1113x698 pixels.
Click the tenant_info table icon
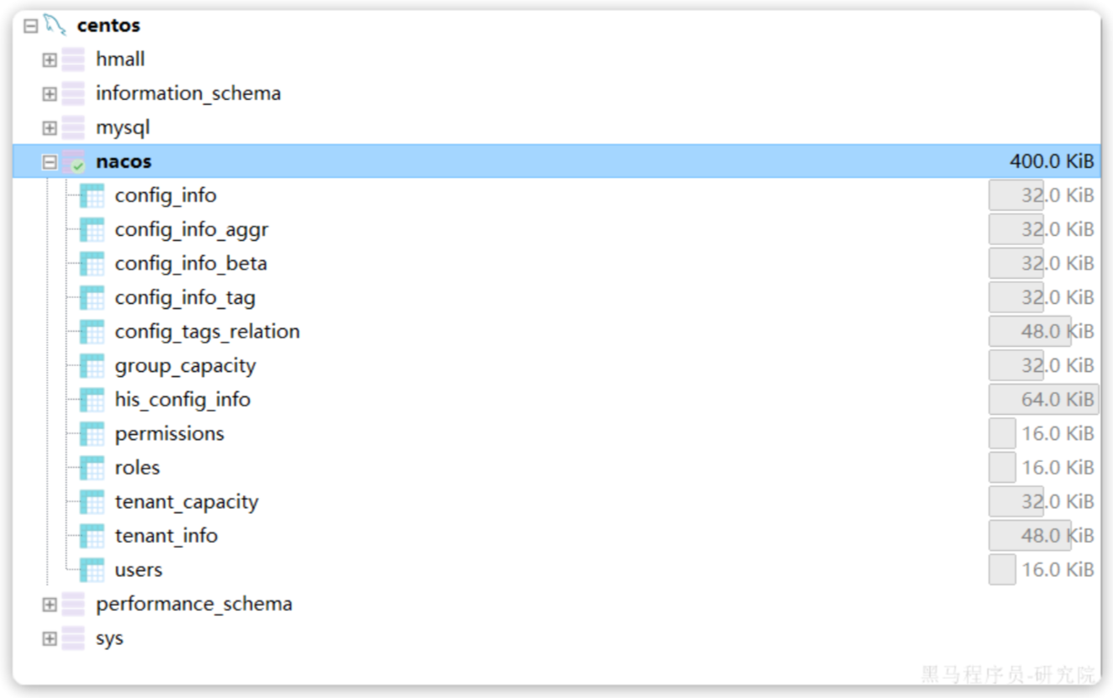click(x=92, y=536)
